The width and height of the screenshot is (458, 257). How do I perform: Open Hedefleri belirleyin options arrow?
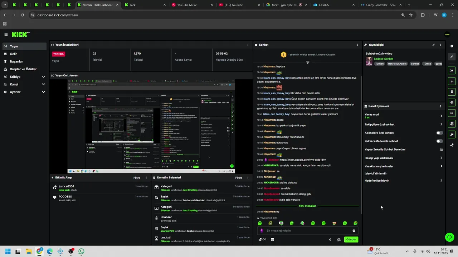(x=441, y=181)
